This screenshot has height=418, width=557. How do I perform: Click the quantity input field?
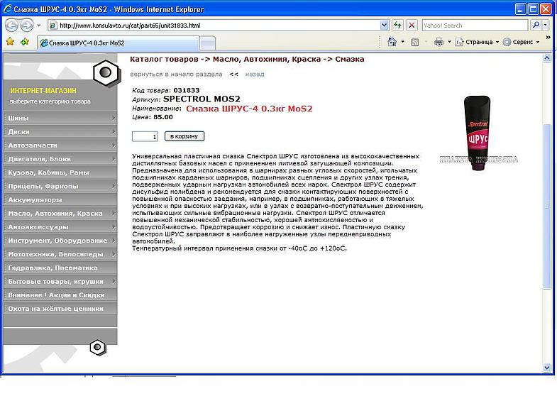click(x=145, y=136)
